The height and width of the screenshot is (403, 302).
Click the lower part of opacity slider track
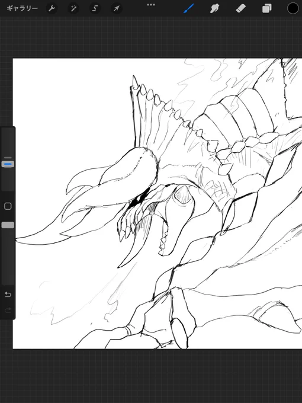[x=8, y=257]
